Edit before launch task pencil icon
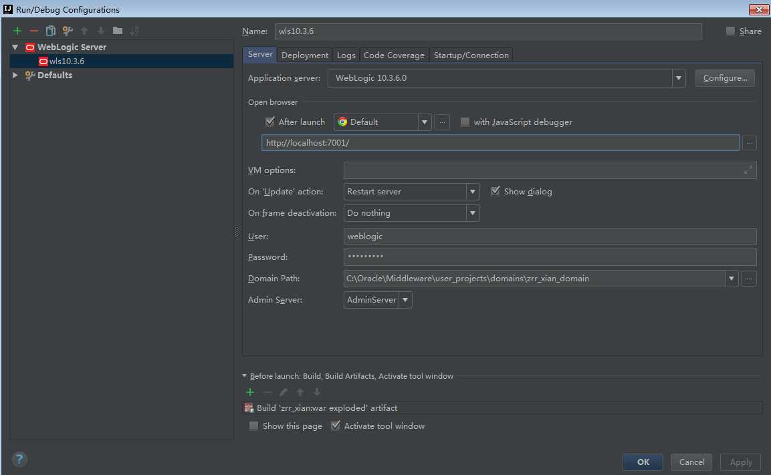Viewport: 771px width, 475px height. 284,392
